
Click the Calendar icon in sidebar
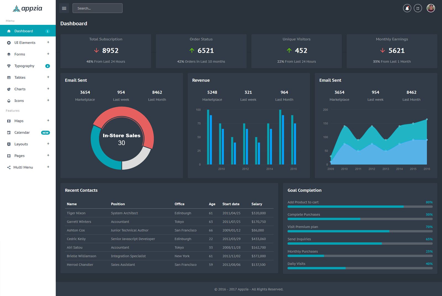(9, 133)
